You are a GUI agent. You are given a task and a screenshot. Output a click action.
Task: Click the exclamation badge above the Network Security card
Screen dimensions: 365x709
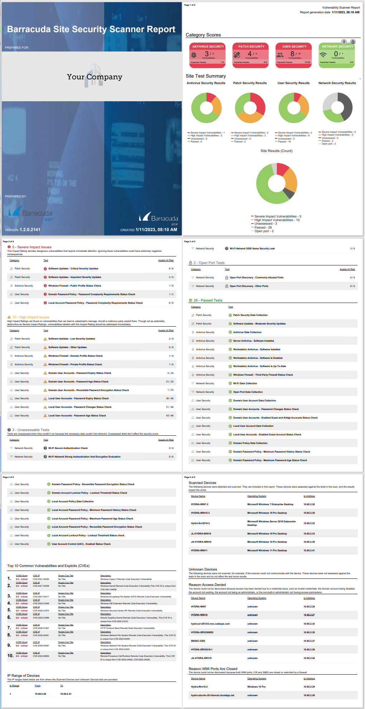[344, 42]
